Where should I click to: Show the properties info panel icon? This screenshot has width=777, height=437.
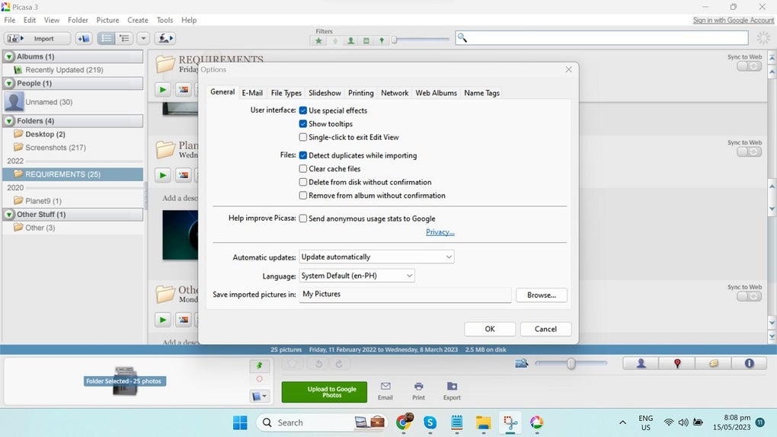[749, 364]
